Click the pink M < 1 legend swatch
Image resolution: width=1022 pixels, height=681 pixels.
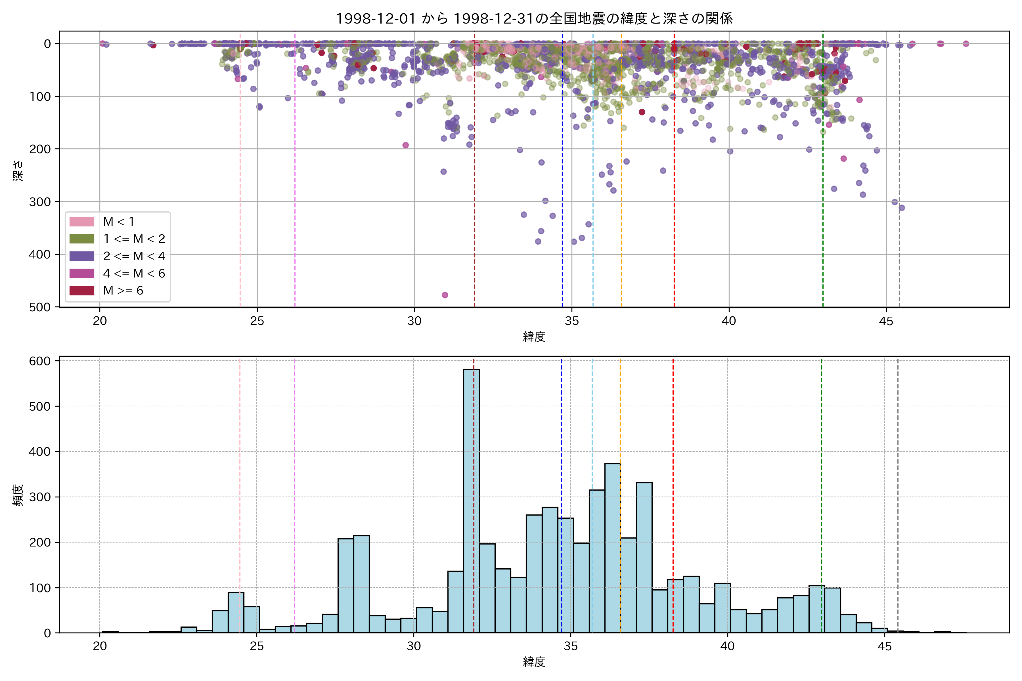pyautogui.click(x=82, y=222)
